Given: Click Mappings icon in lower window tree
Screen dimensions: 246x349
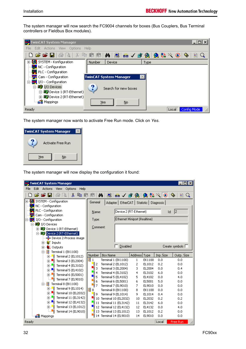Looking at the screenshot, I should click(38, 316).
